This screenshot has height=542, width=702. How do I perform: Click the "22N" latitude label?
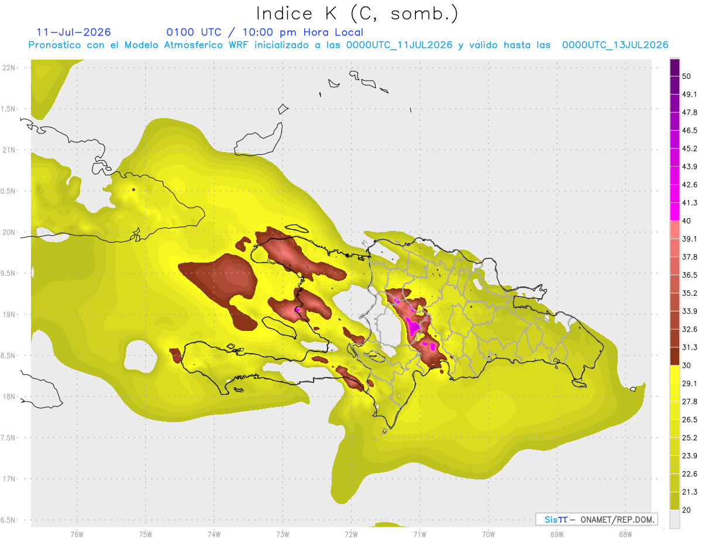pyautogui.click(x=9, y=68)
